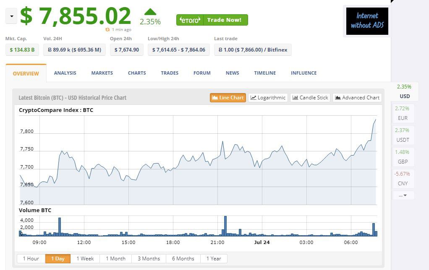429x270 pixels.
Task: Click the line-graph icon in Logarithmic button
Action: 254,98
